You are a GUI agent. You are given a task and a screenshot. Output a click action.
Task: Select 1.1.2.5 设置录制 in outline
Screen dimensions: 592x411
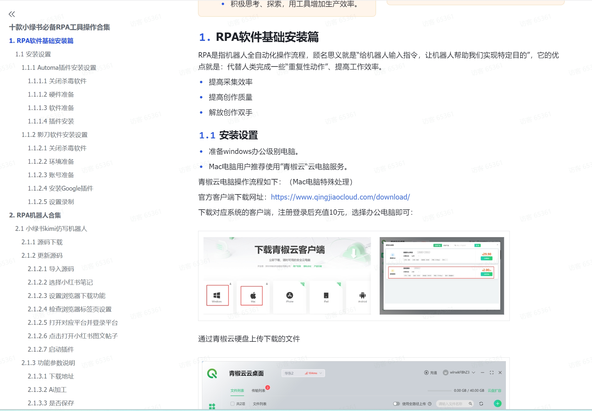click(x=51, y=202)
